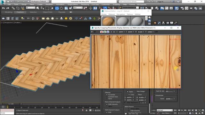Open the Modifiers menu

[49, 4]
